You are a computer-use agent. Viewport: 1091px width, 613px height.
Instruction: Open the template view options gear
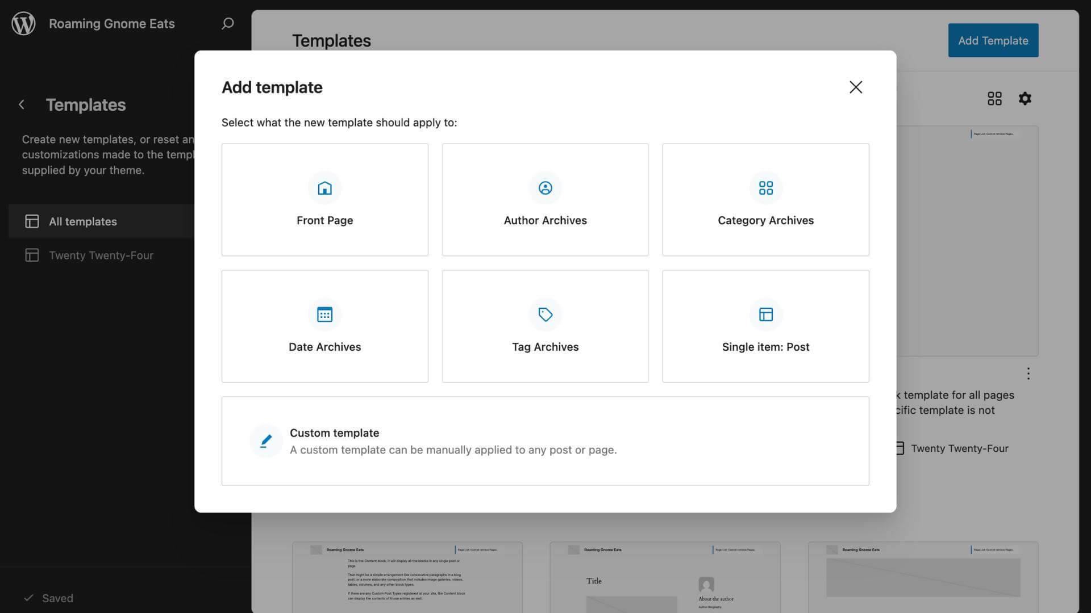[1025, 98]
